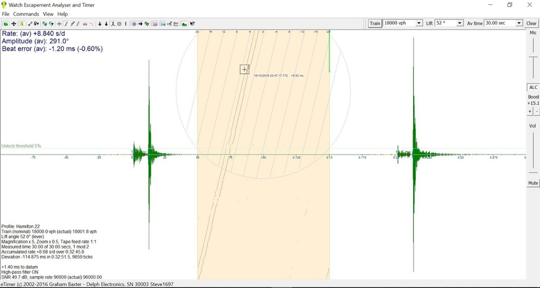This screenshot has width=540, height=288.
Task: Click the Rate (av) +8.840 s/d readout
Action: 33,34
